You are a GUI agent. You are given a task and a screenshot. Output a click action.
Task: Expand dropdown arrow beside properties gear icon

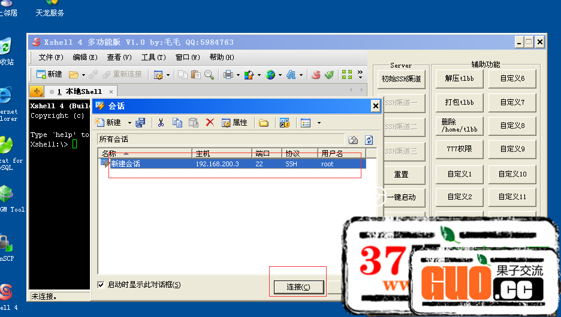click(168, 75)
